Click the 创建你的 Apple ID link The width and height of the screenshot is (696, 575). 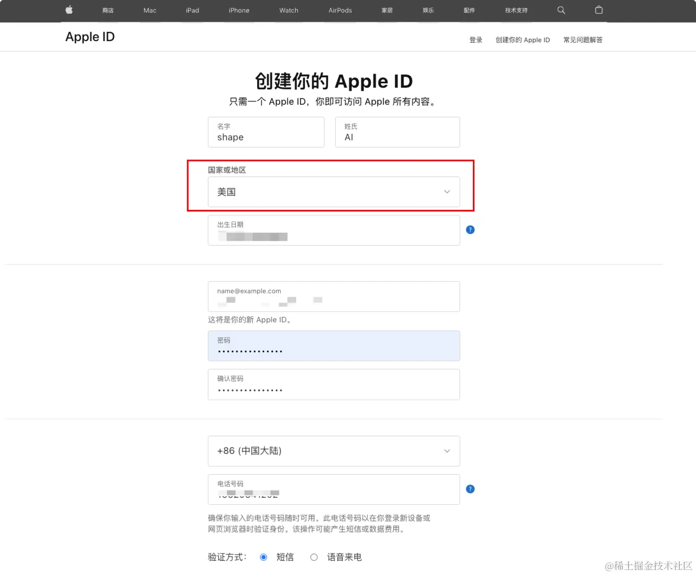click(x=523, y=40)
